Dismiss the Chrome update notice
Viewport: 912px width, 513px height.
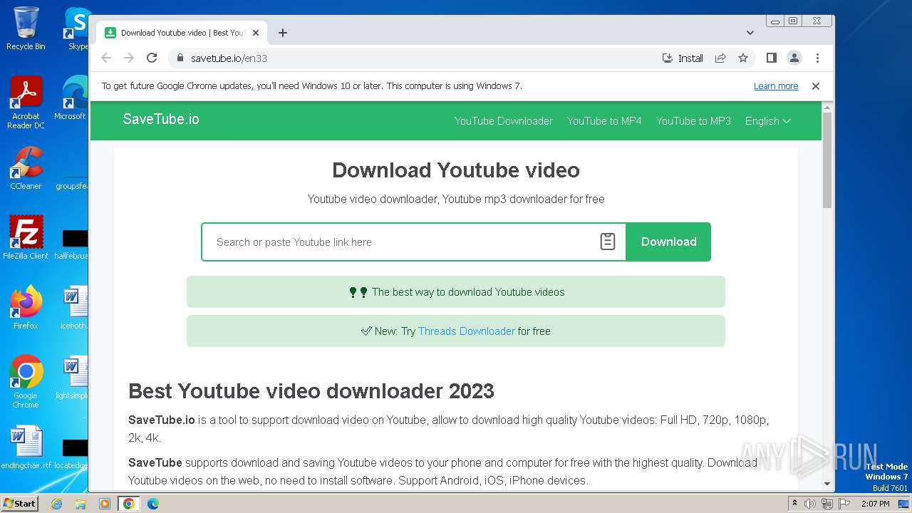click(816, 86)
